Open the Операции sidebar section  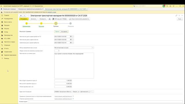click(7, 45)
